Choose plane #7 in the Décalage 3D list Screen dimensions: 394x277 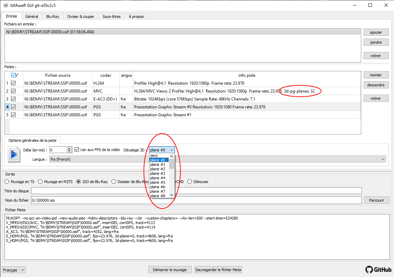[159, 192]
